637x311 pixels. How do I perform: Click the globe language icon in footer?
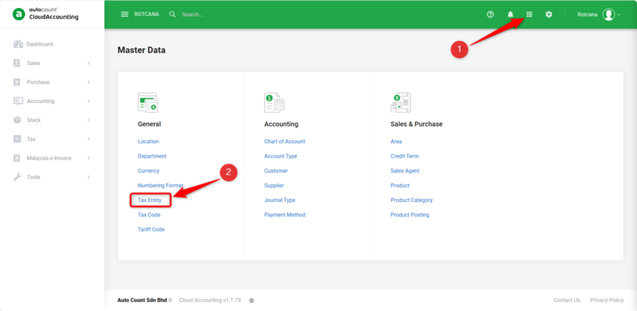click(x=251, y=301)
